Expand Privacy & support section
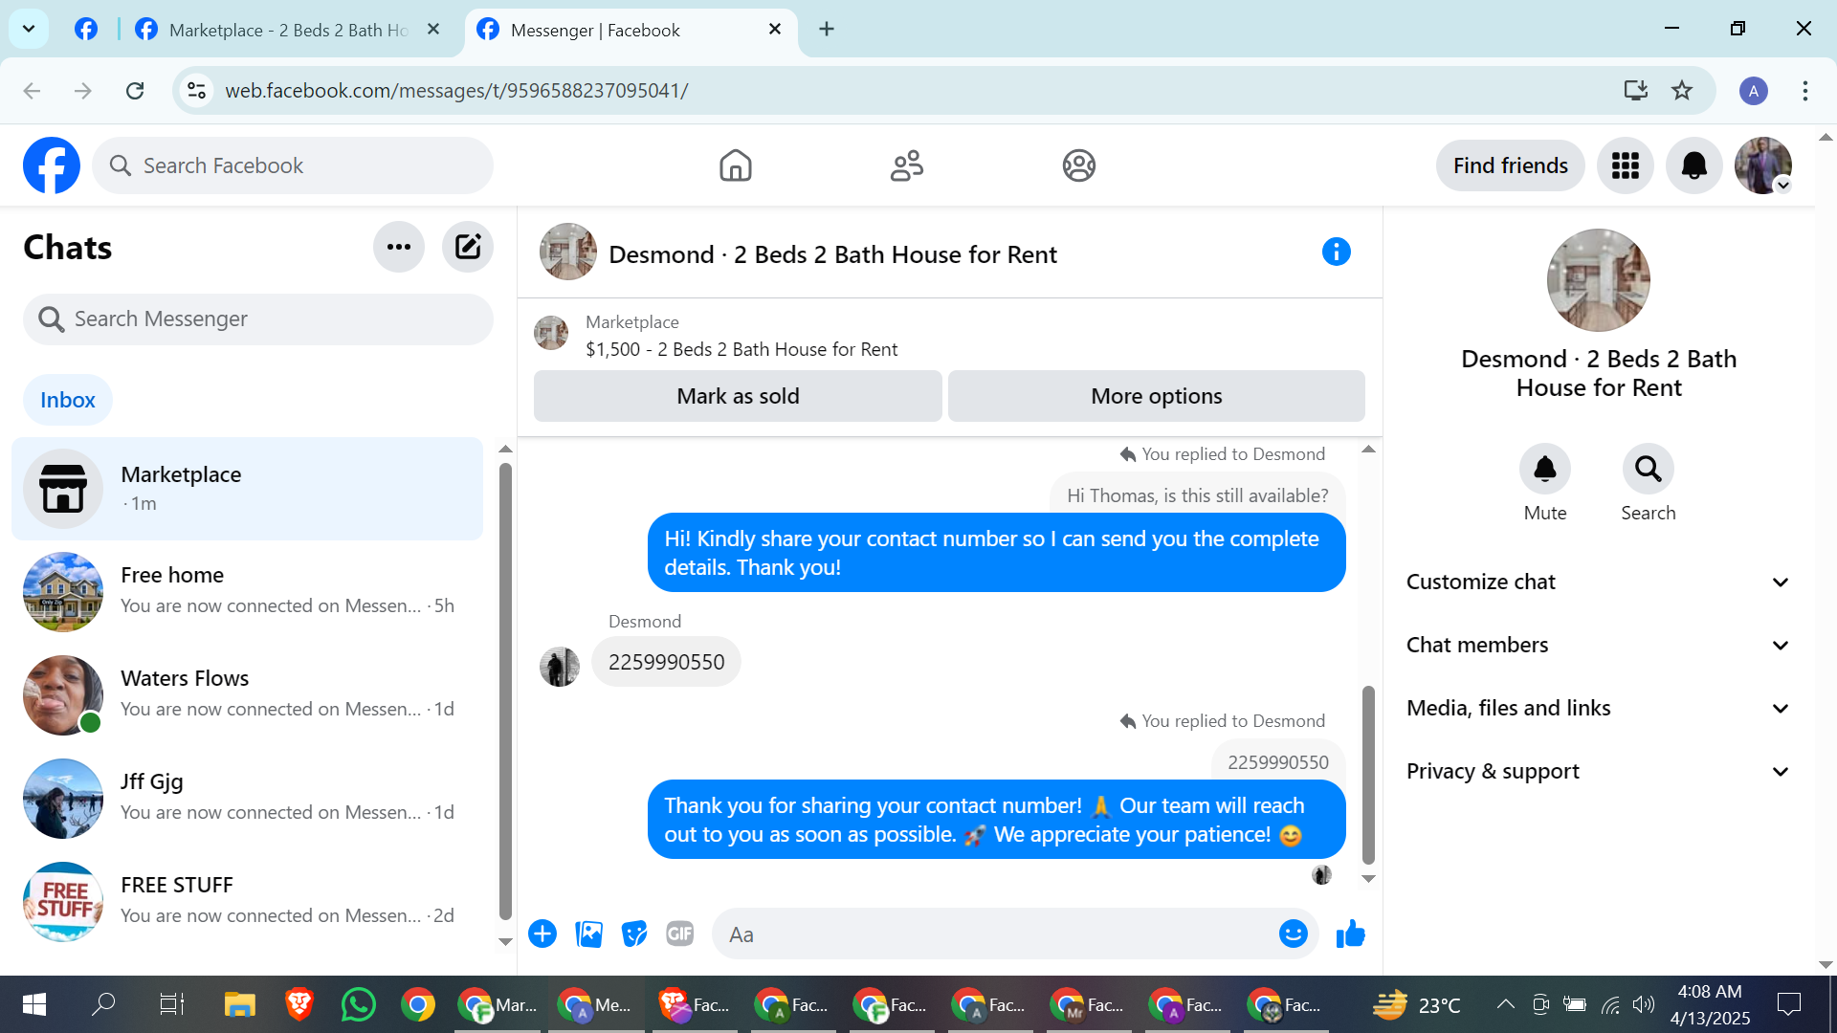Viewport: 1837px width, 1033px height. 1598,771
